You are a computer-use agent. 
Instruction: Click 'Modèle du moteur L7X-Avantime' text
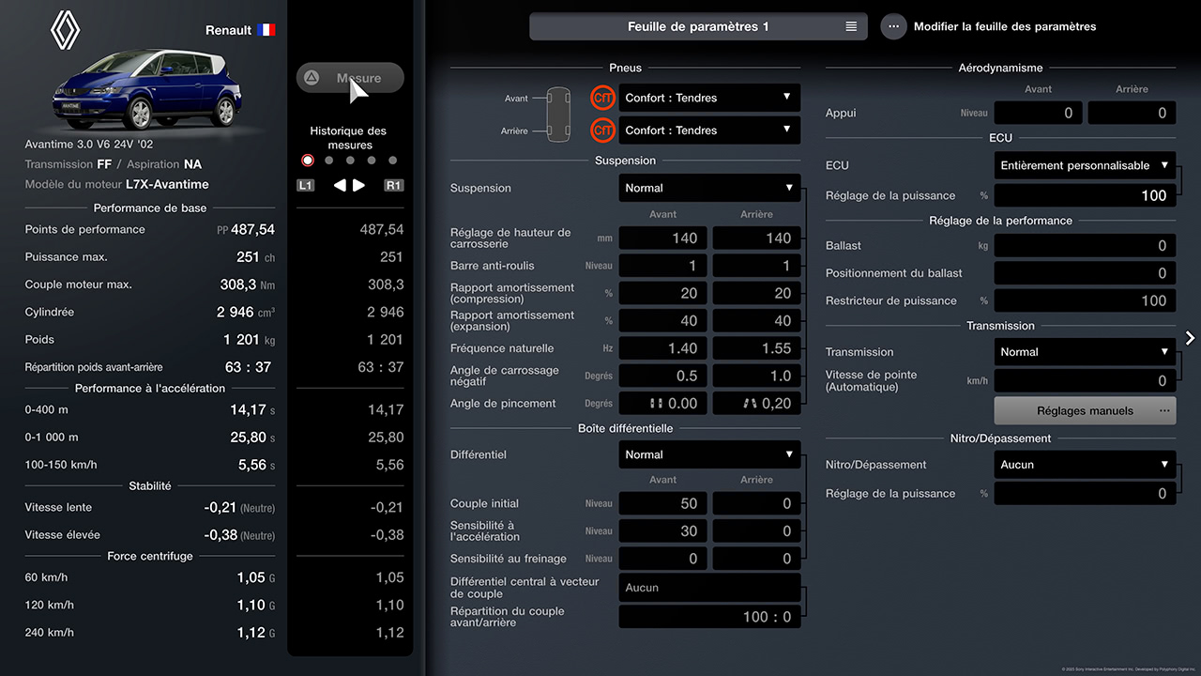[x=117, y=185]
